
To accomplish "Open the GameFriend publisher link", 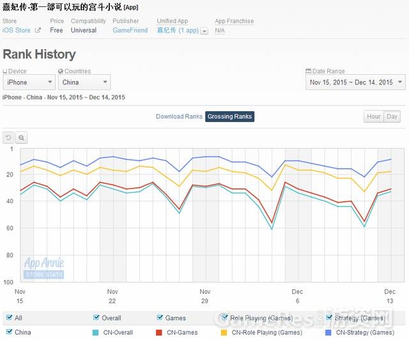I will pos(130,30).
